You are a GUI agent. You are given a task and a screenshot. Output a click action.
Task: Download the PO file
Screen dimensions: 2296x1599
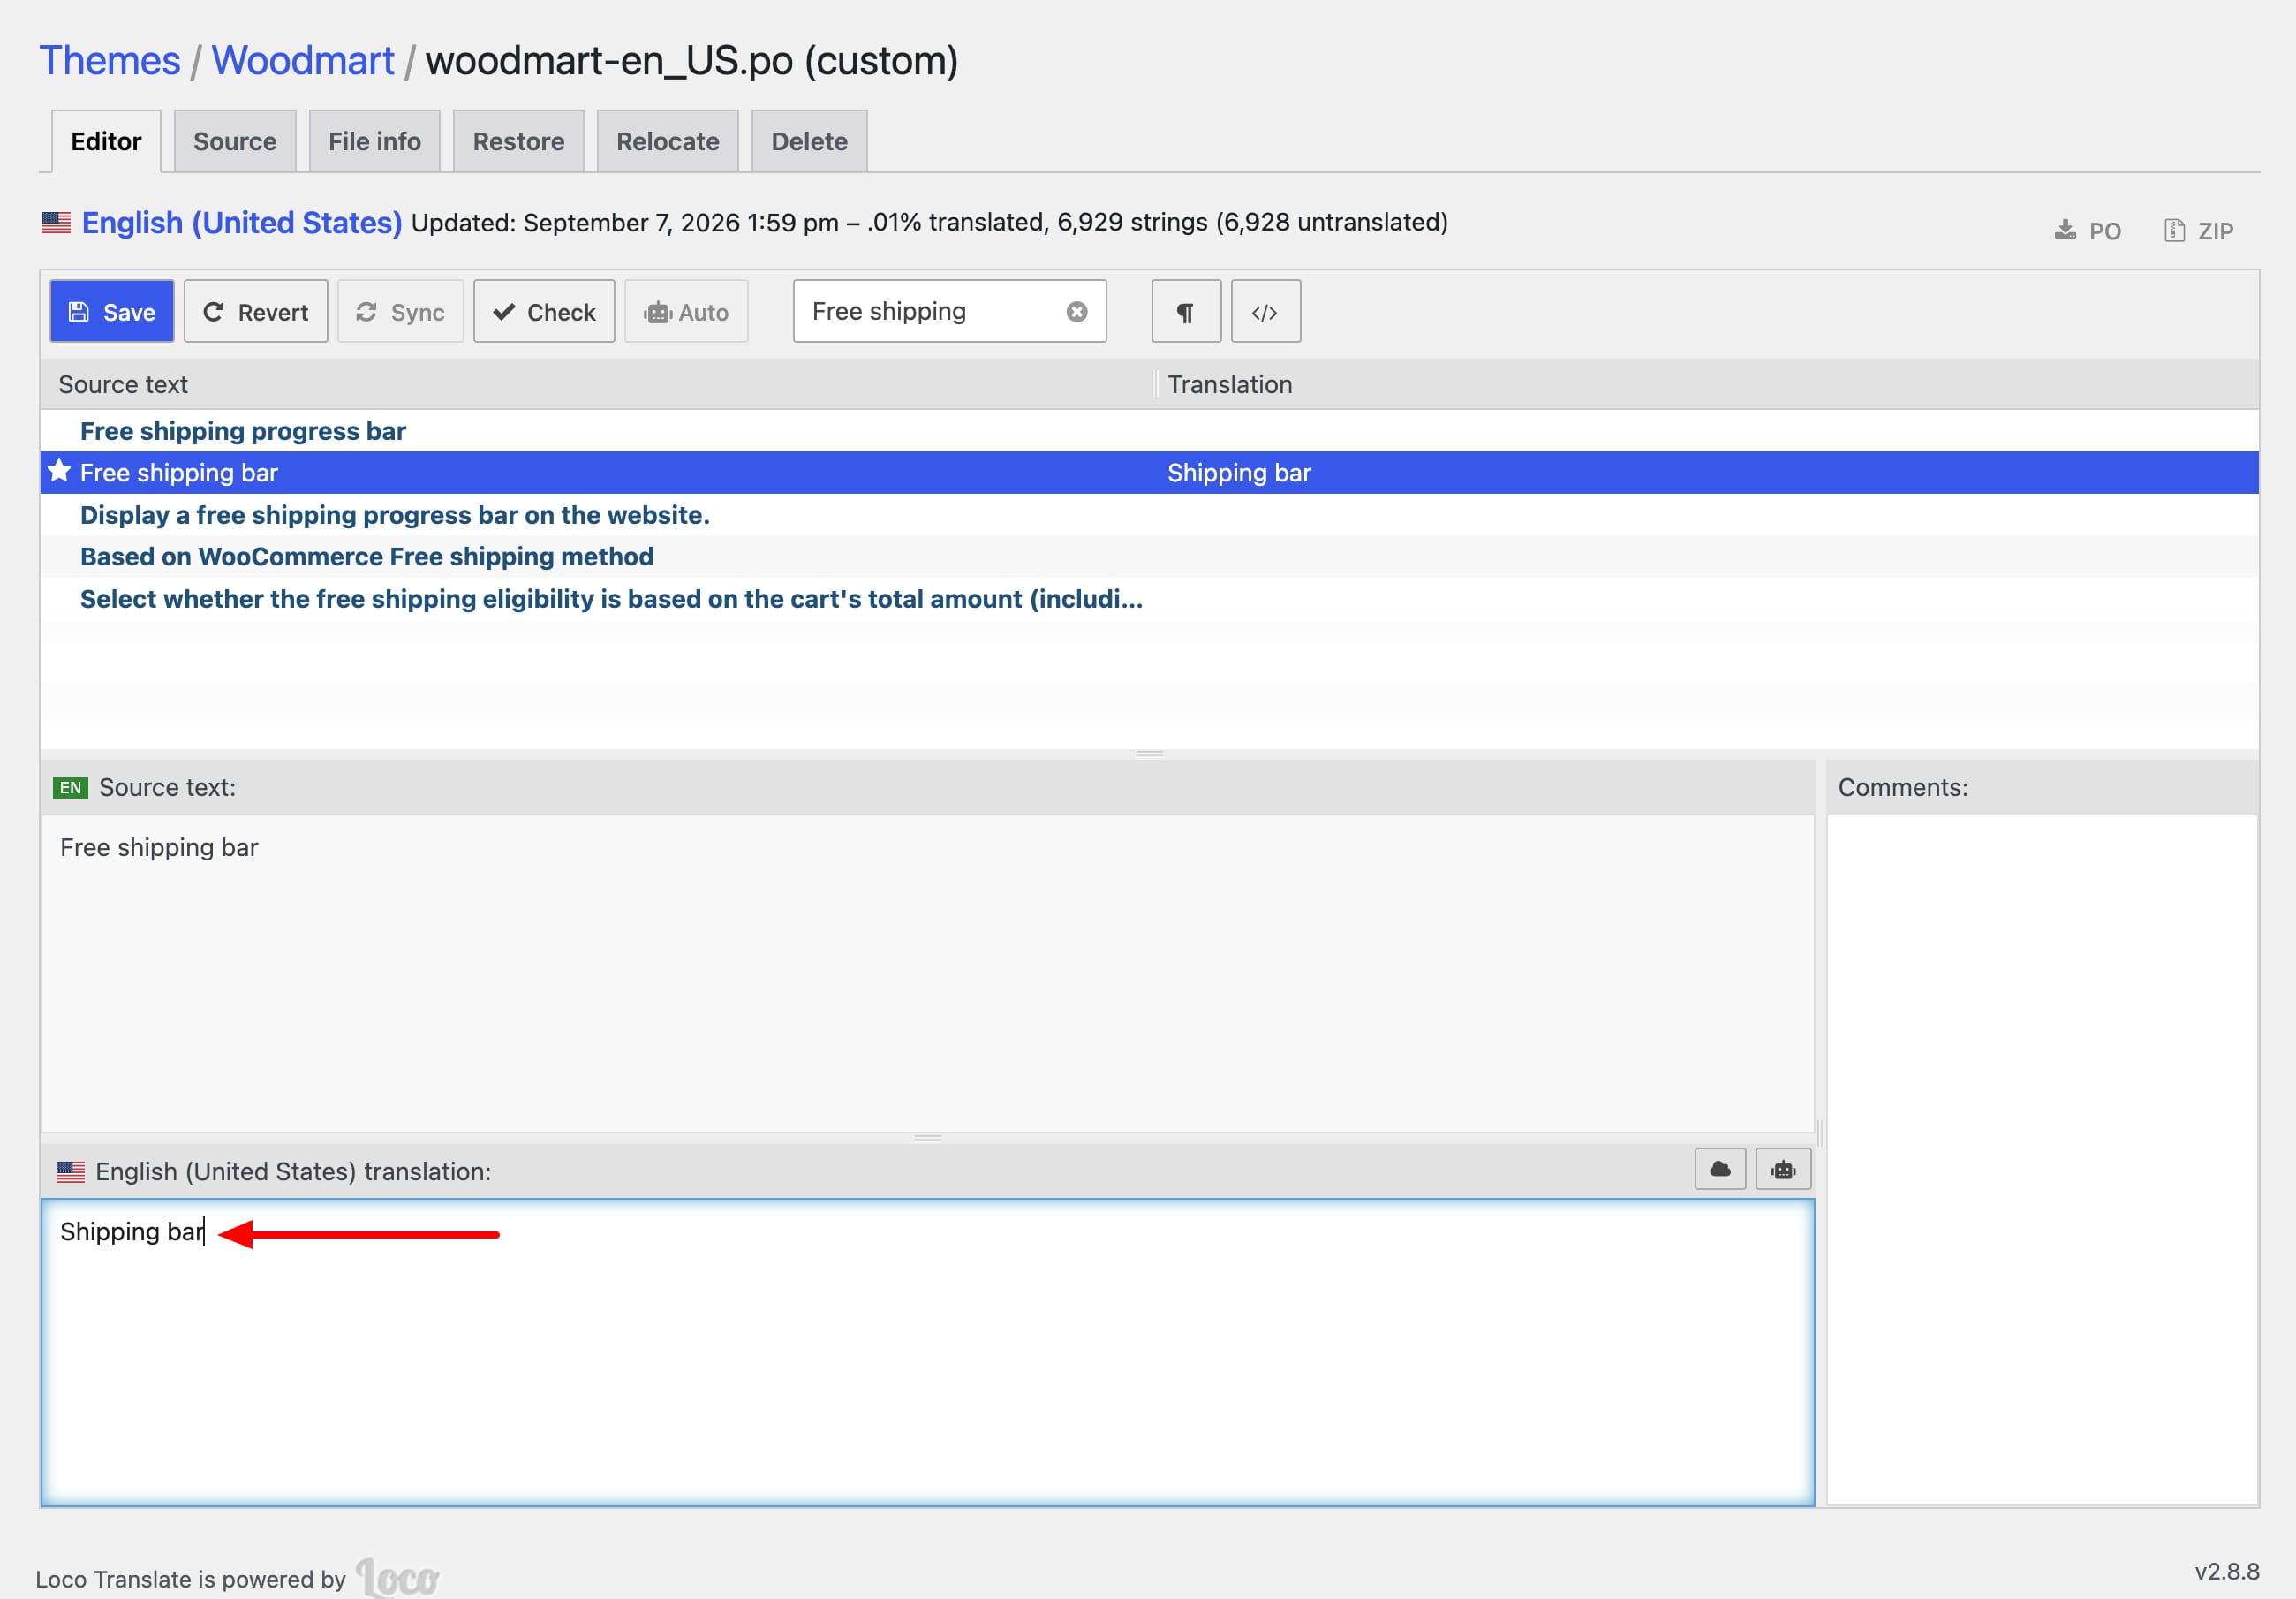pos(2088,231)
